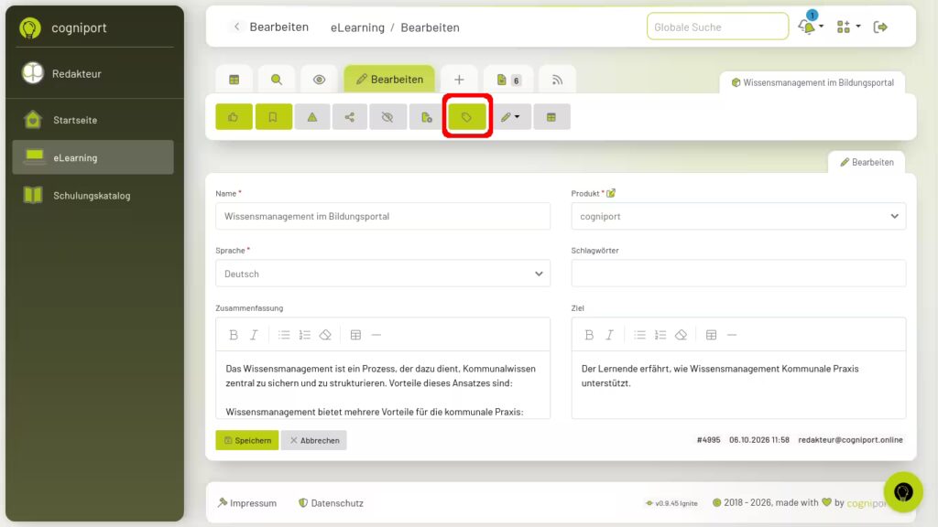The width and height of the screenshot is (938, 527).
Task: Click the locked document toolbar button
Action: tap(427, 117)
